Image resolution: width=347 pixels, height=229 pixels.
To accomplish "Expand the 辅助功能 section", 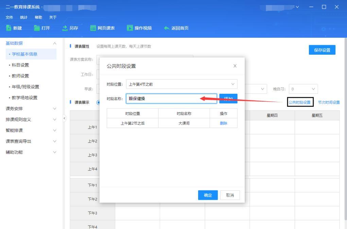I will pos(31,152).
